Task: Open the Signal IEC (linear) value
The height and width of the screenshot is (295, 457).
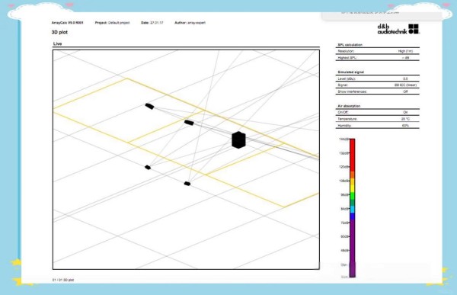Action: (405, 85)
